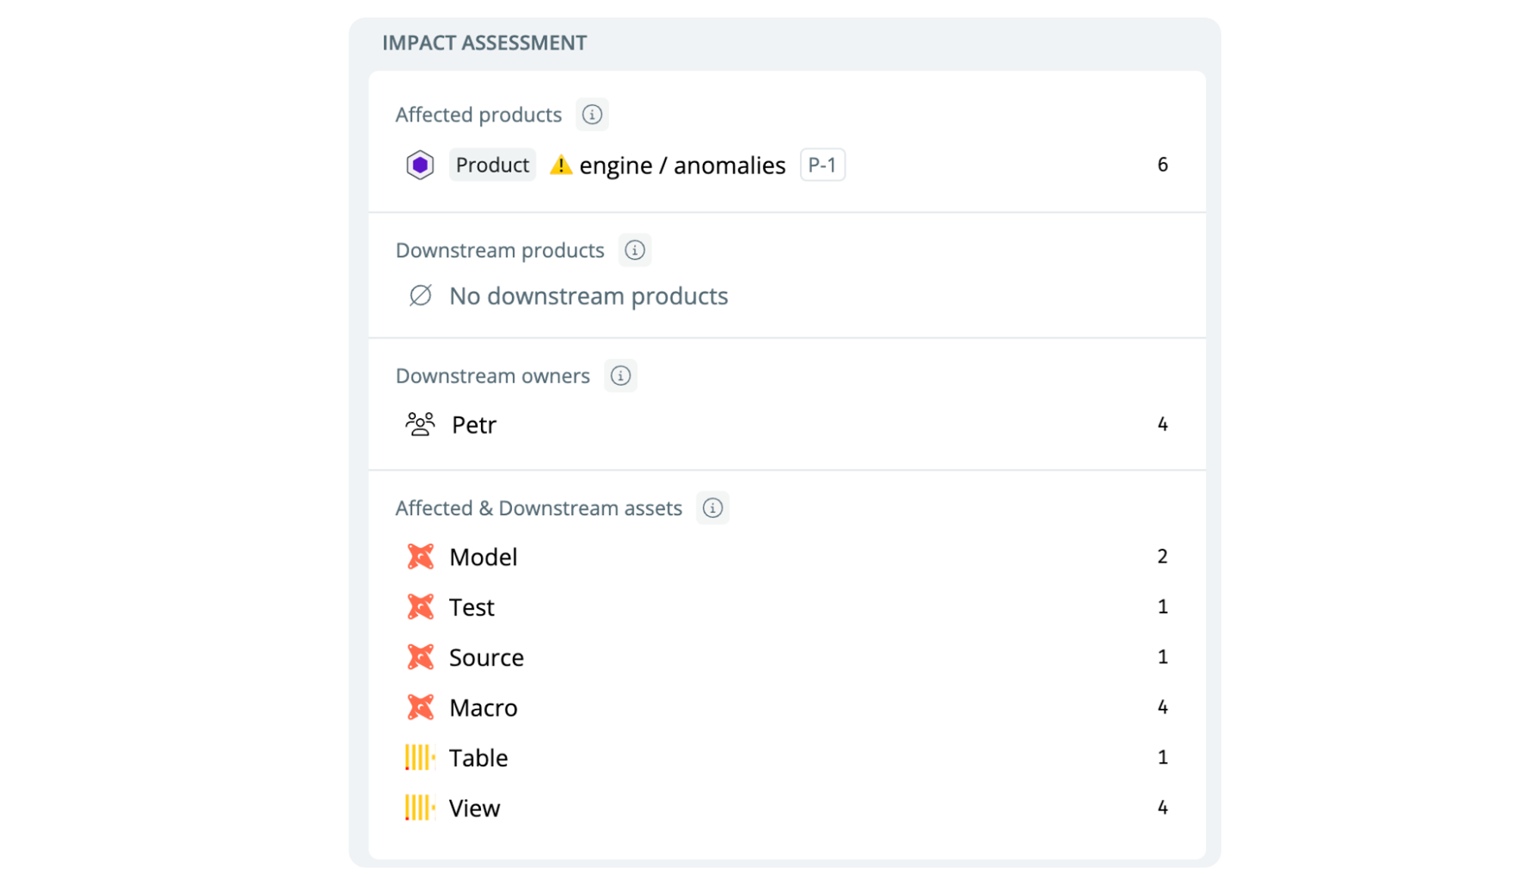1515x896 pixels.
Task: Open the View assets row
Action: [787, 807]
